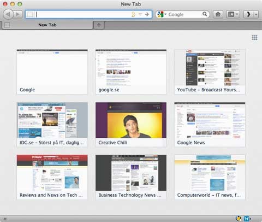Minimize the window with the yellow button

coord(13,4)
